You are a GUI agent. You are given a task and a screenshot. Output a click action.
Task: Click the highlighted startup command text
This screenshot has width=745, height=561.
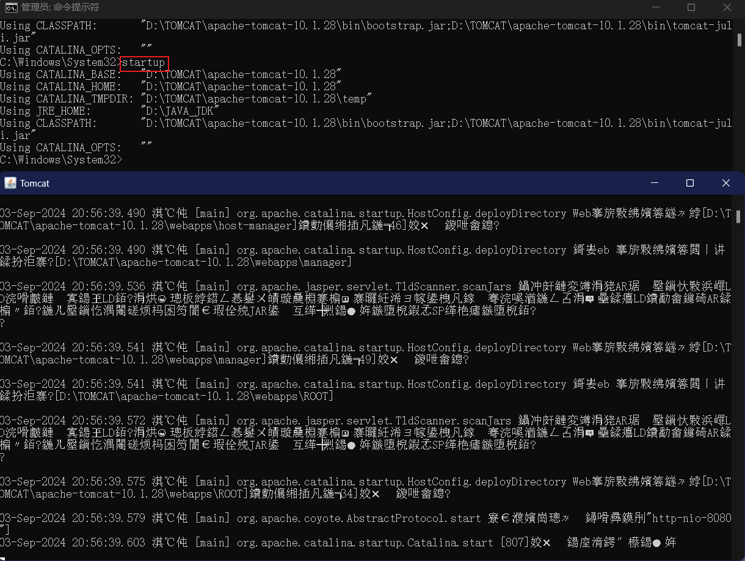144,63
